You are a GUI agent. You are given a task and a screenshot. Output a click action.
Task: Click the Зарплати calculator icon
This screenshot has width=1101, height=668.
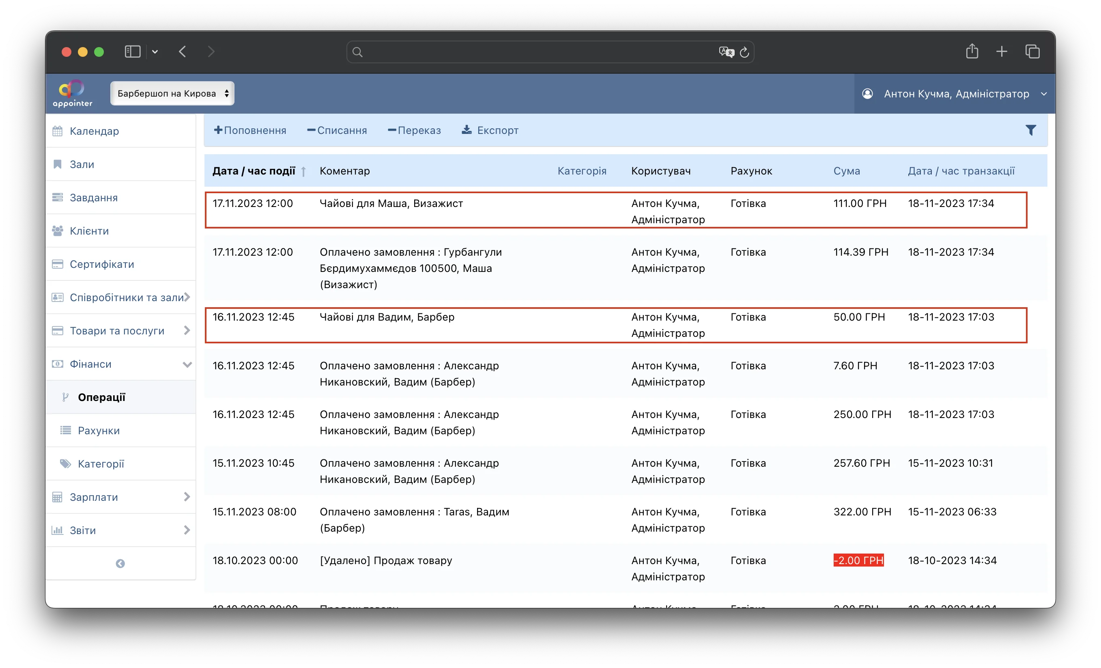click(58, 497)
